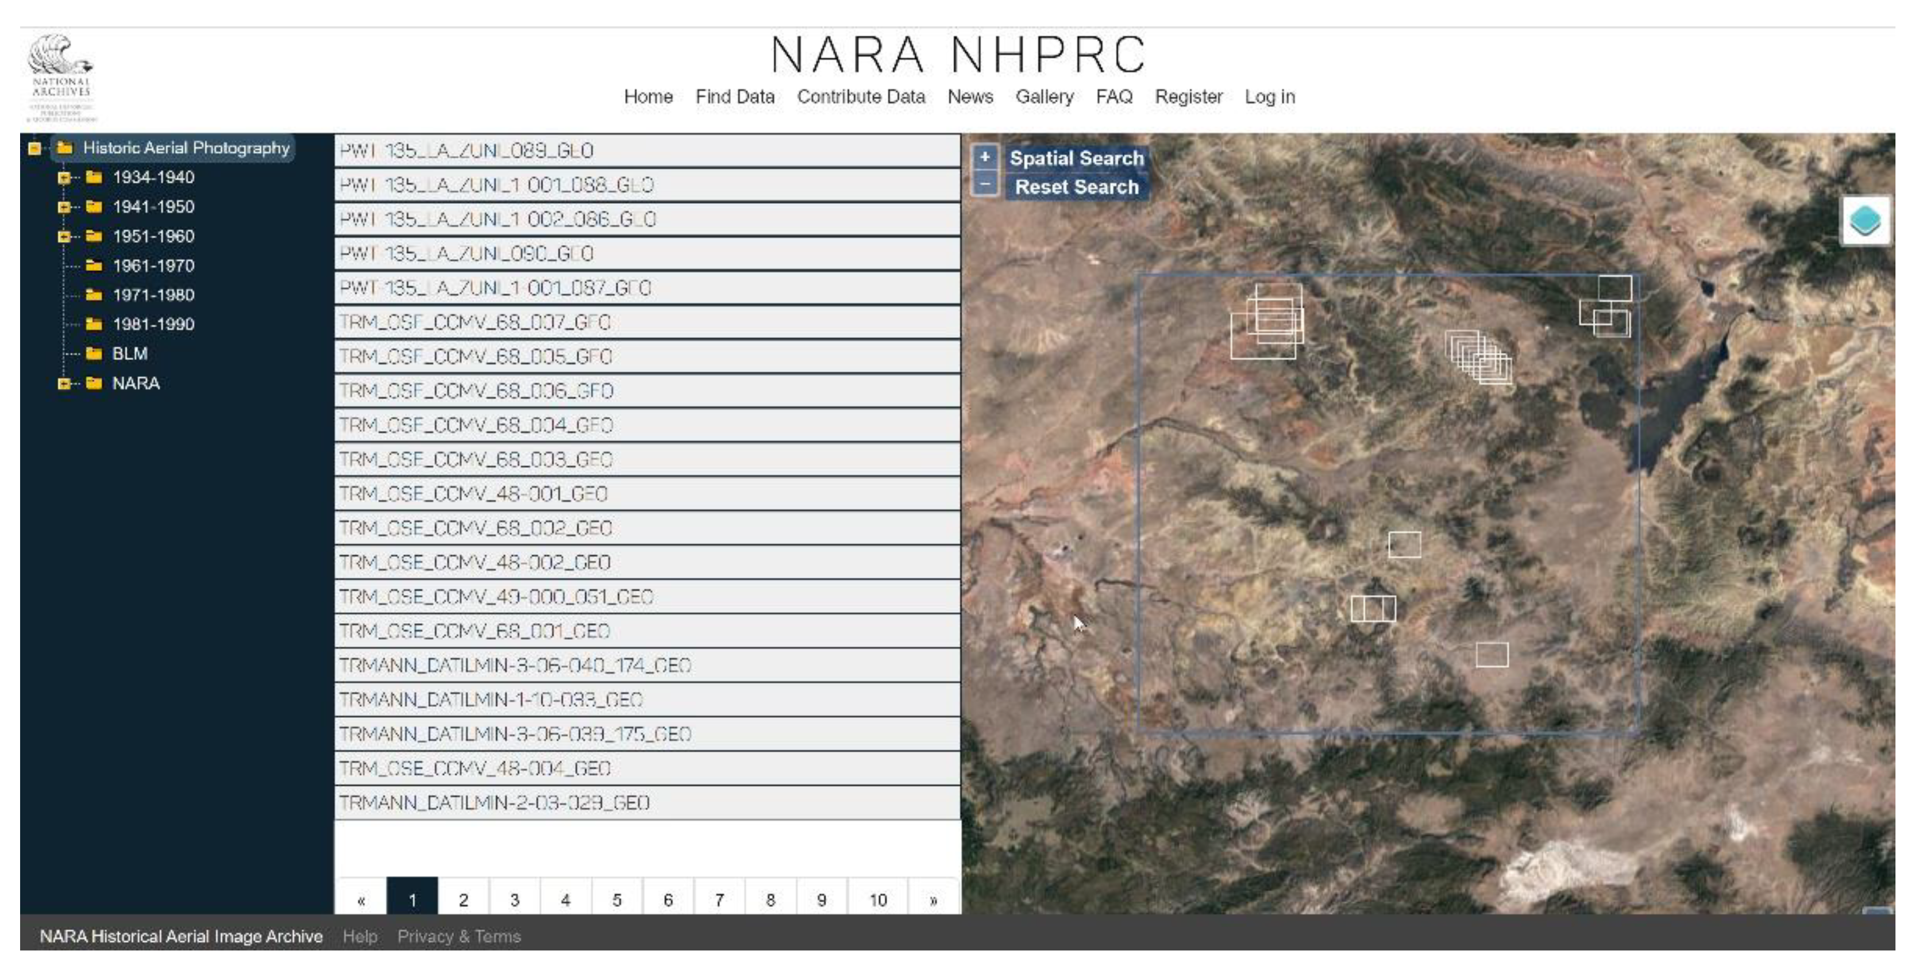Viewport: 1915px width, 970px height.
Task: Go to next pagination page arrow
Action: (x=933, y=900)
